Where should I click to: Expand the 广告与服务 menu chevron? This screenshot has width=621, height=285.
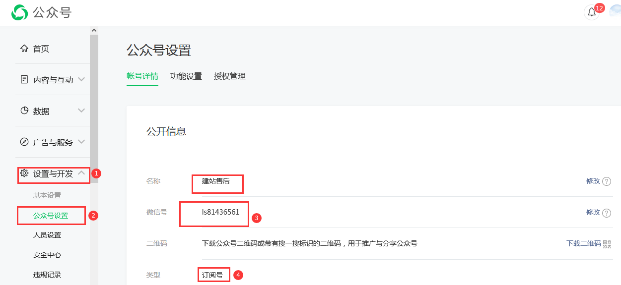81,142
